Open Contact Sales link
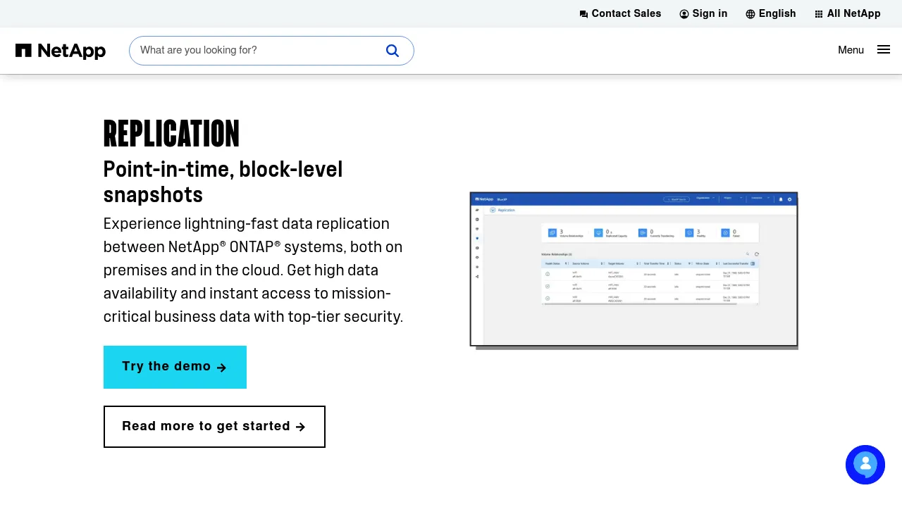The image size is (902, 507). point(620,13)
